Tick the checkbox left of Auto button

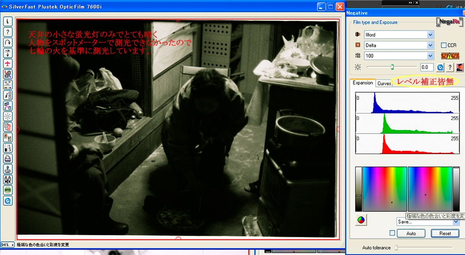pos(392,233)
